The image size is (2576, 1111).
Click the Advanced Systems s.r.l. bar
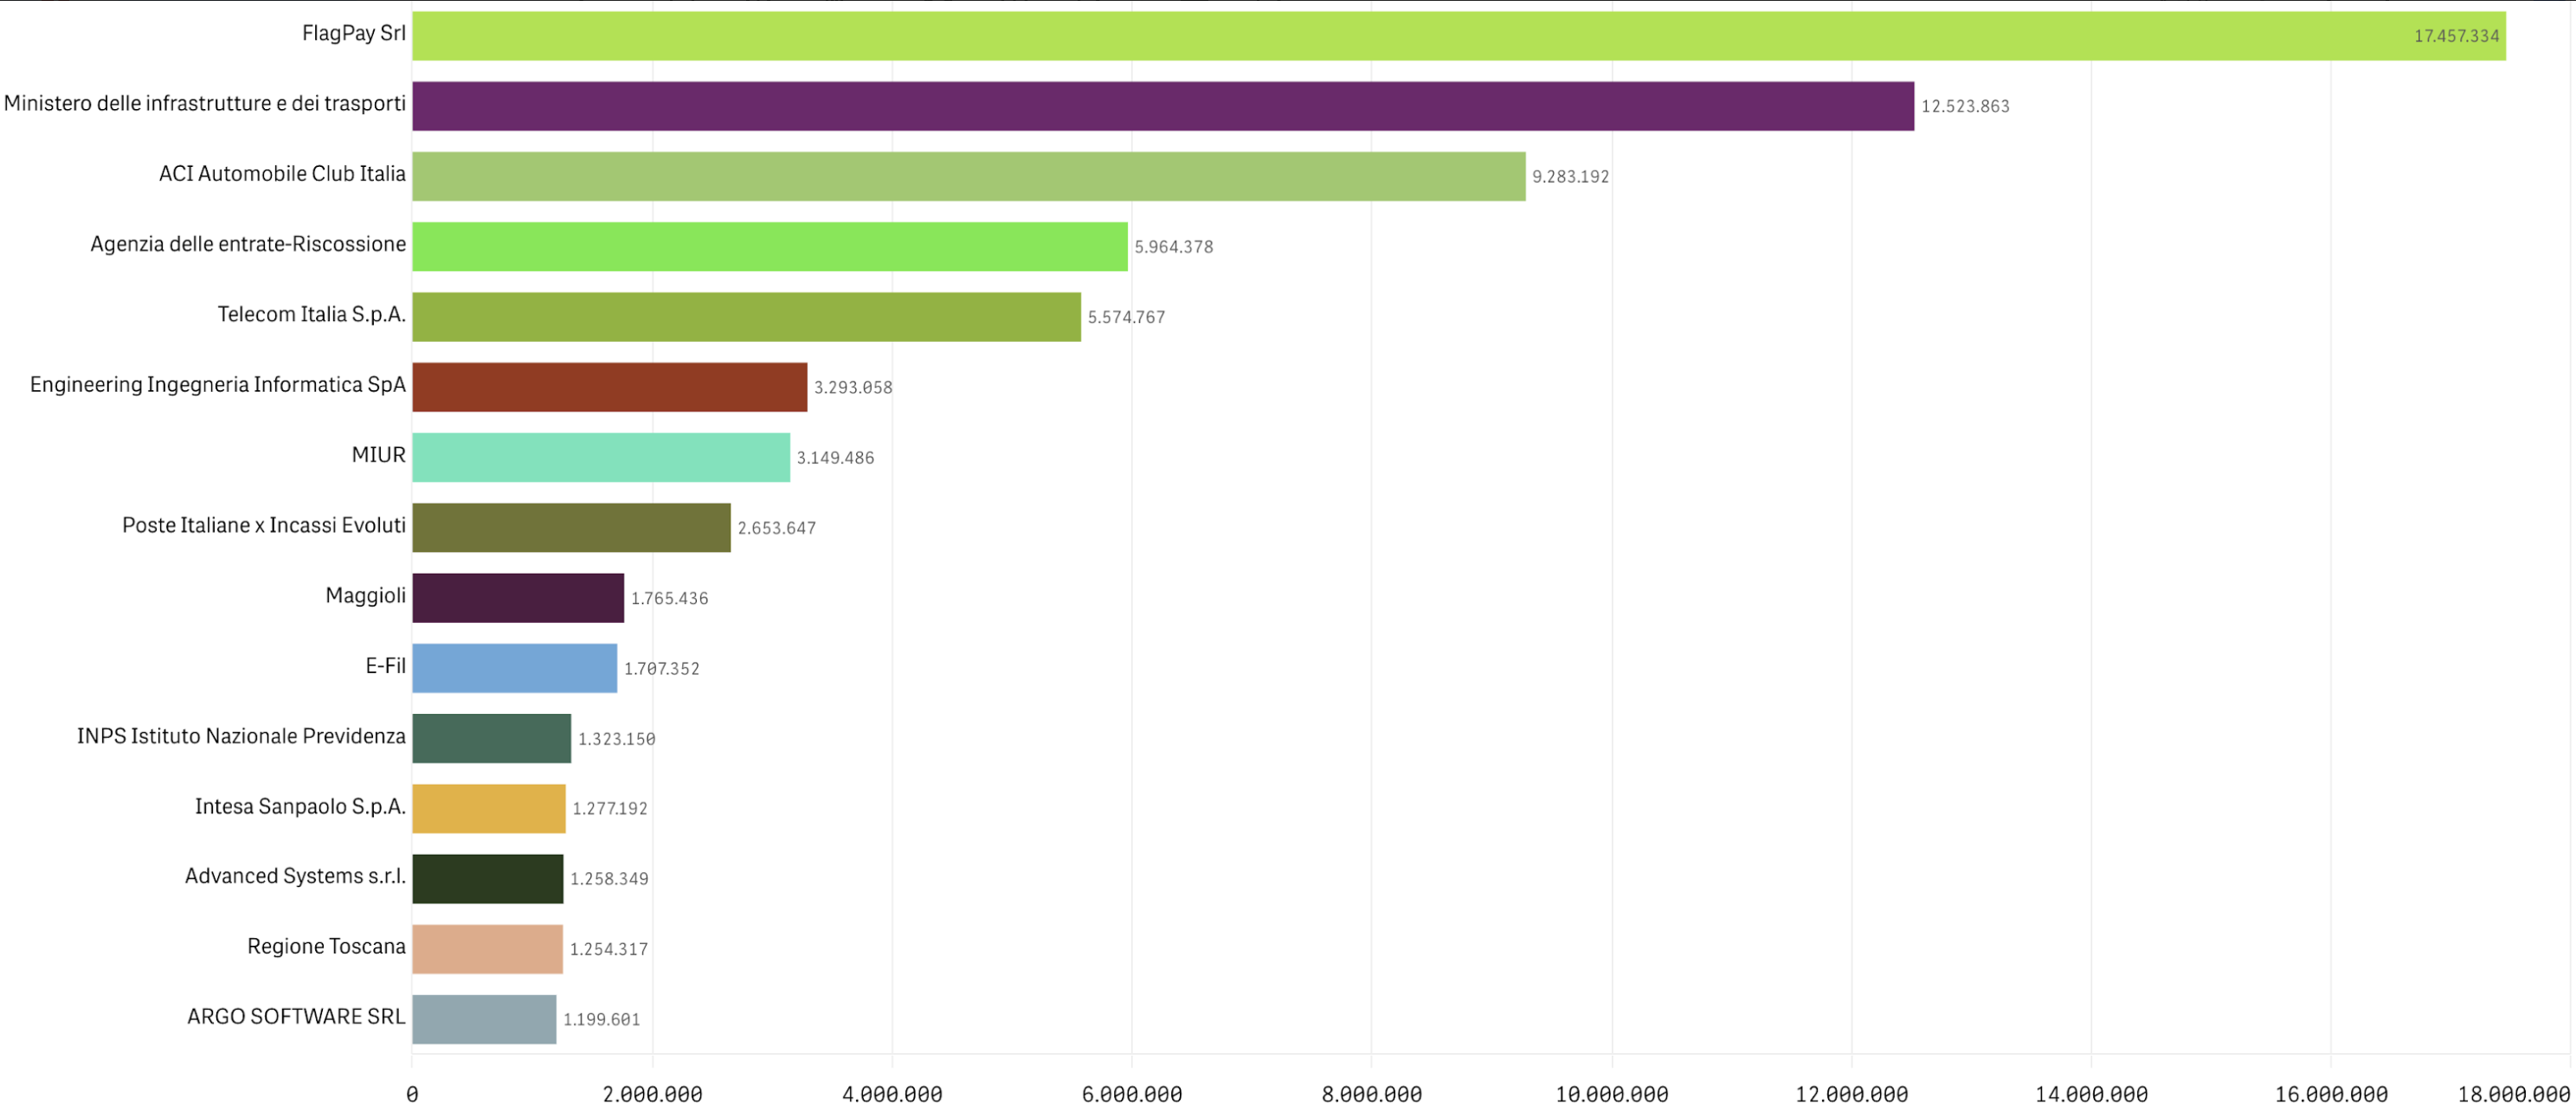[x=487, y=879]
